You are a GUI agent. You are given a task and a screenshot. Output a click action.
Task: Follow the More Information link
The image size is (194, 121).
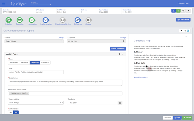click(x=141, y=77)
